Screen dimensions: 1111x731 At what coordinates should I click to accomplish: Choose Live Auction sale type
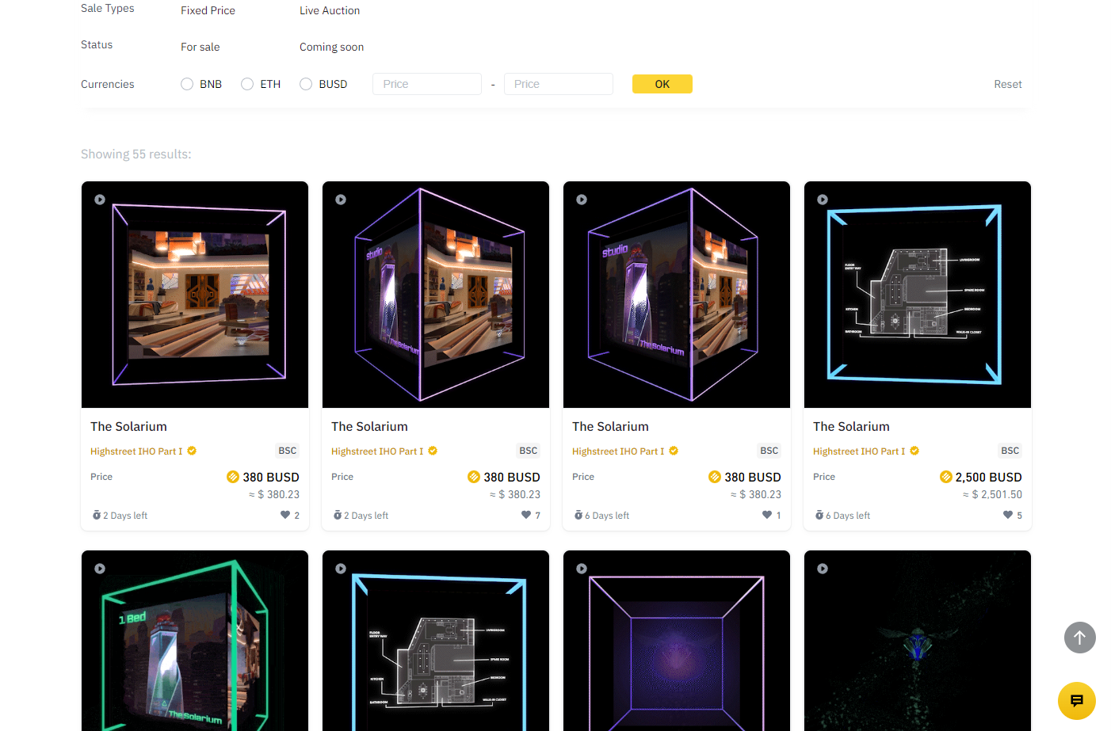click(x=330, y=10)
